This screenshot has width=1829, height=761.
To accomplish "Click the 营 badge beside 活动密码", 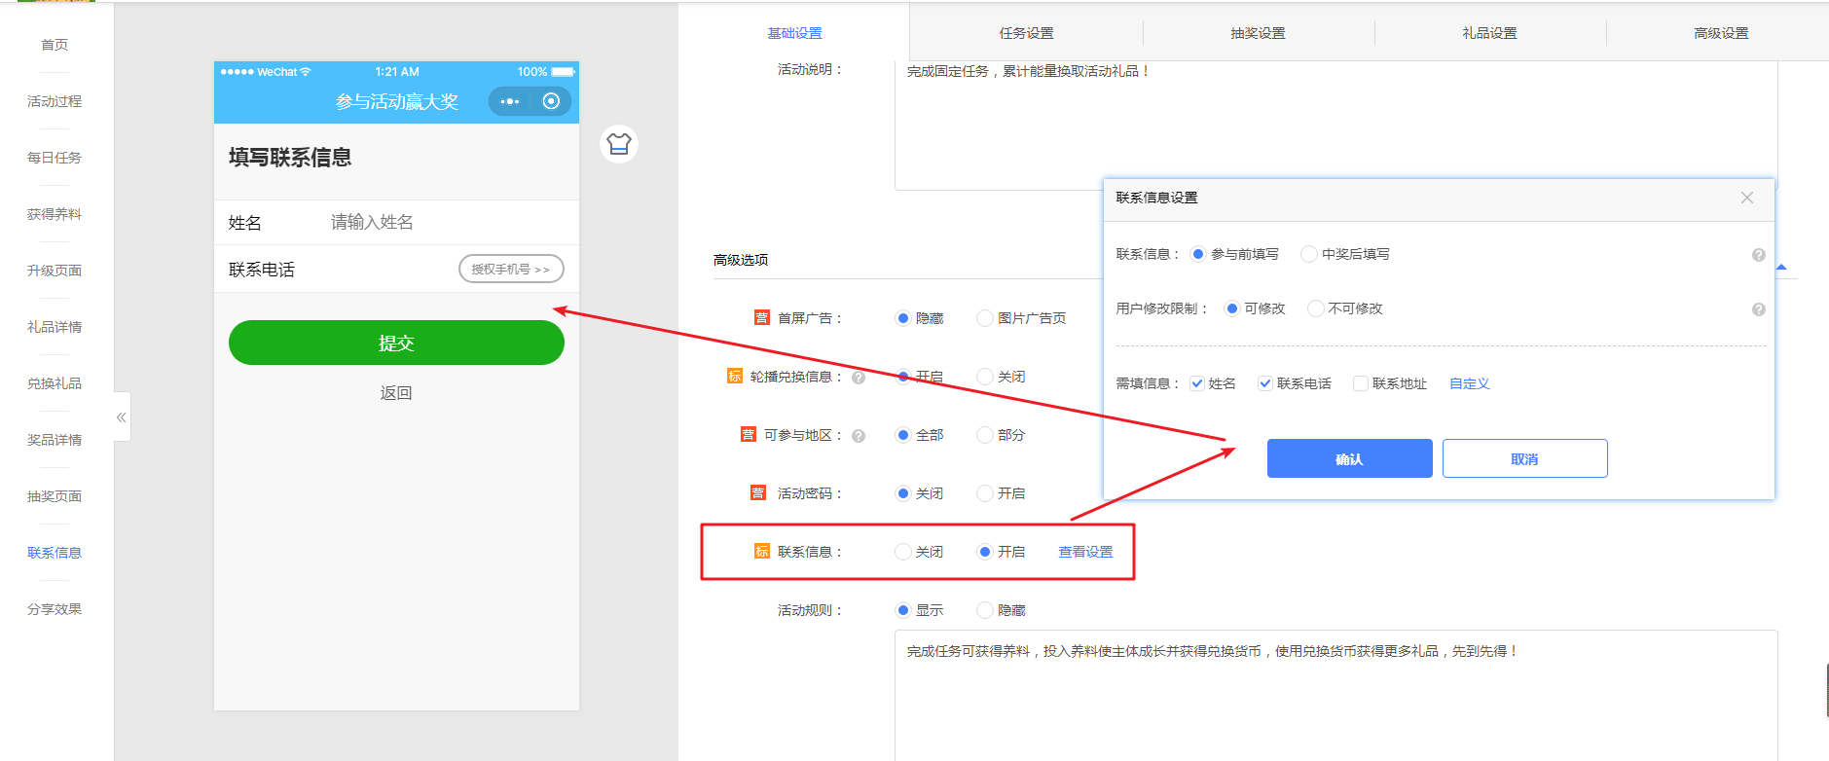I will [758, 492].
